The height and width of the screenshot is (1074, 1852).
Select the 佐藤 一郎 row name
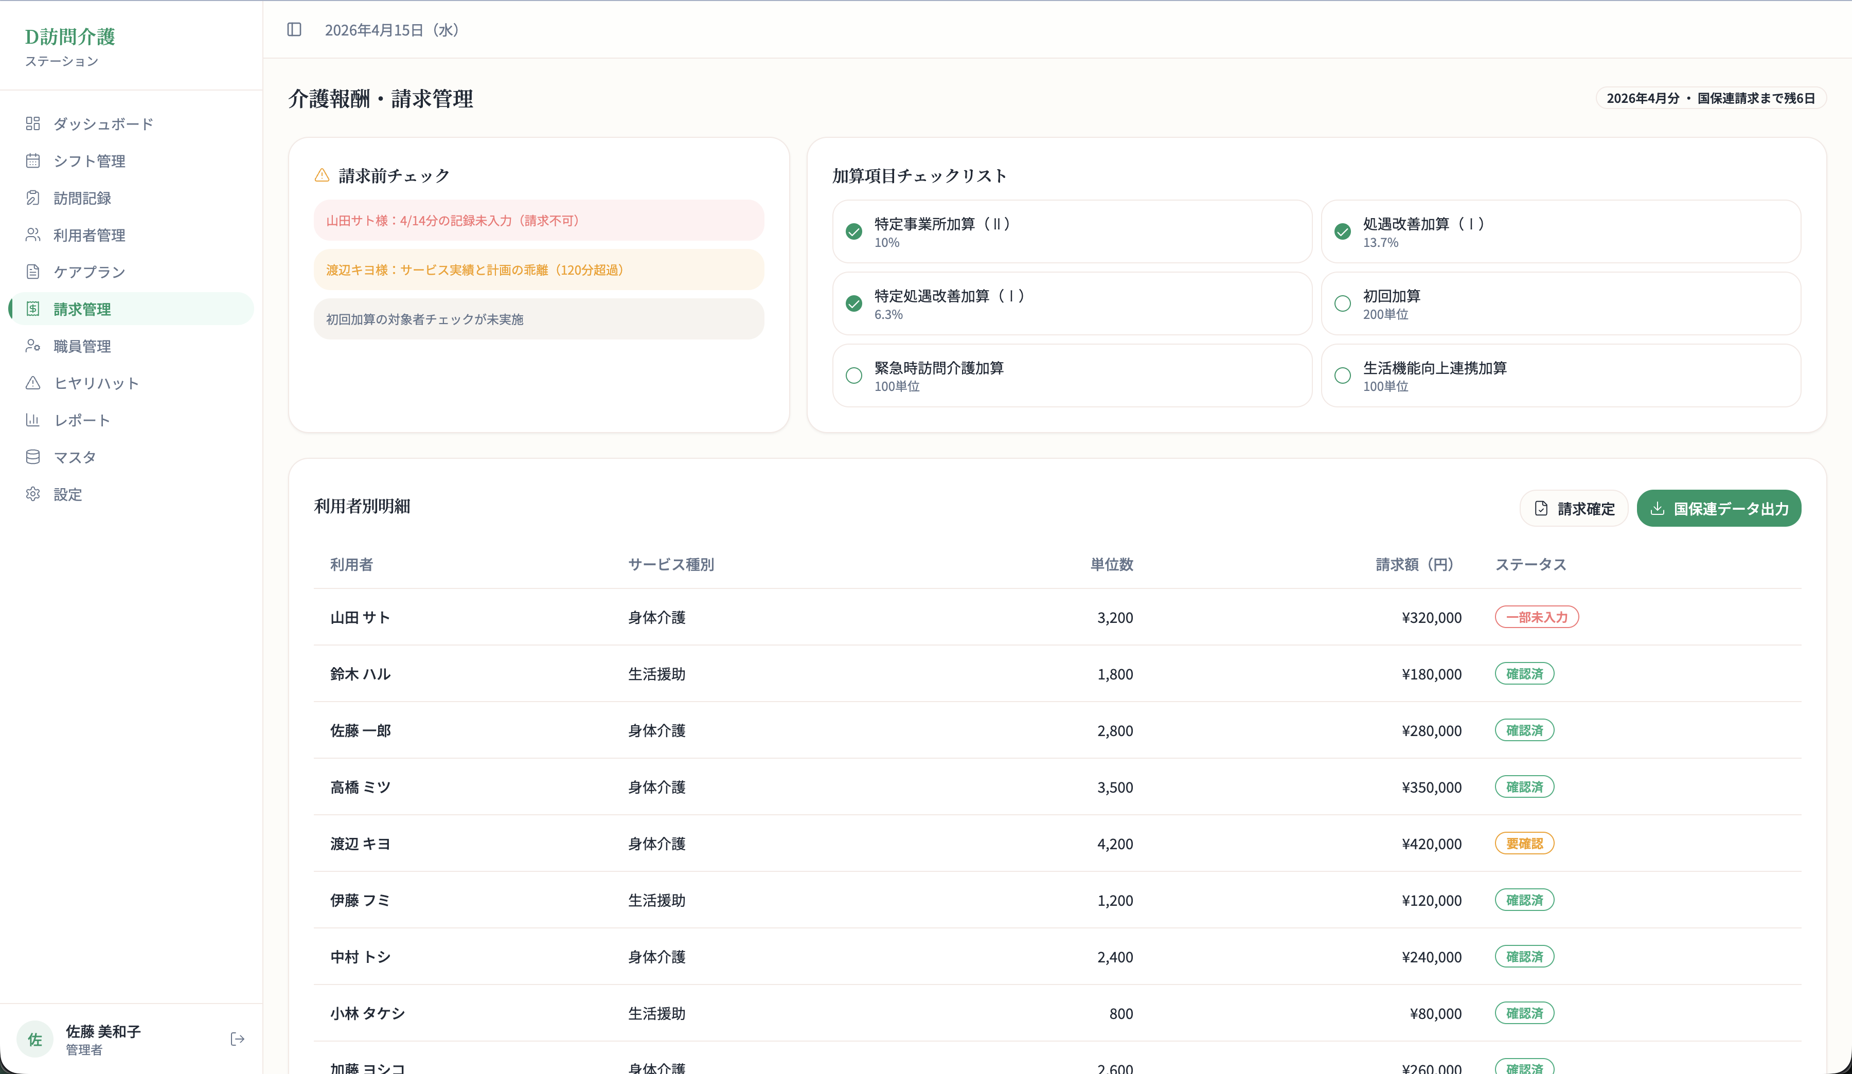tap(360, 730)
